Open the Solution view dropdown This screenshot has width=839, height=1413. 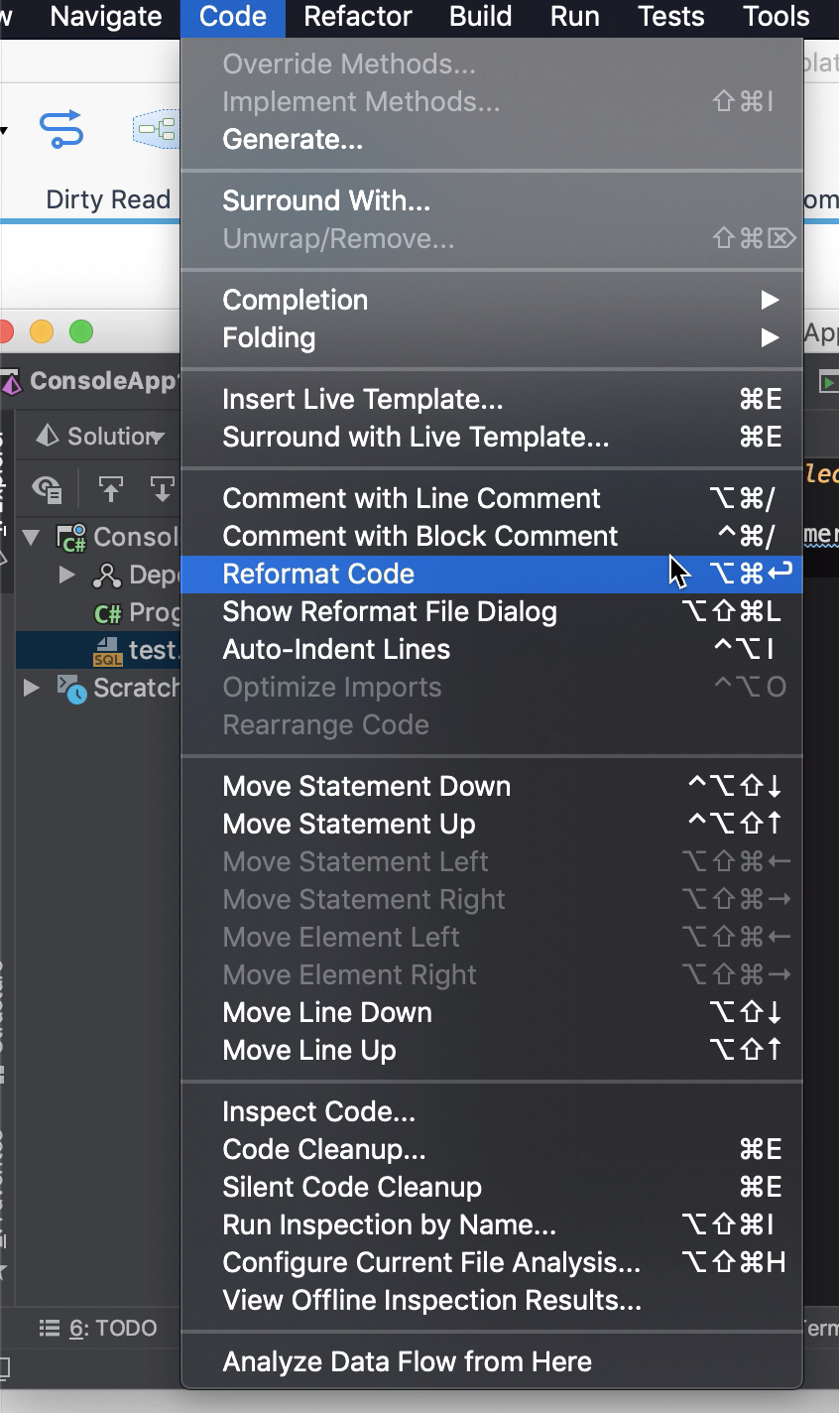(157, 438)
